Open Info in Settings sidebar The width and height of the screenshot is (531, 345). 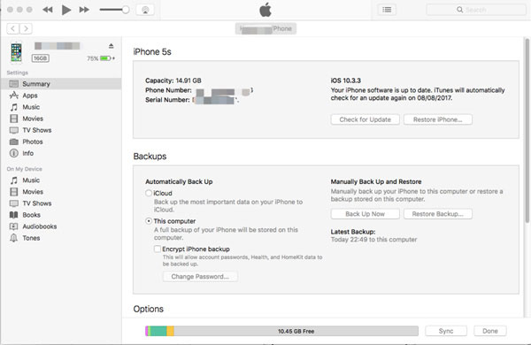pos(61,153)
